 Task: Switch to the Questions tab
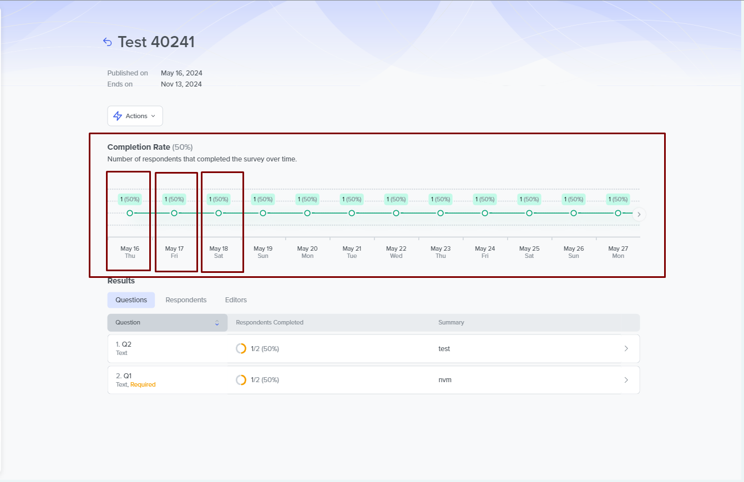pyautogui.click(x=131, y=300)
